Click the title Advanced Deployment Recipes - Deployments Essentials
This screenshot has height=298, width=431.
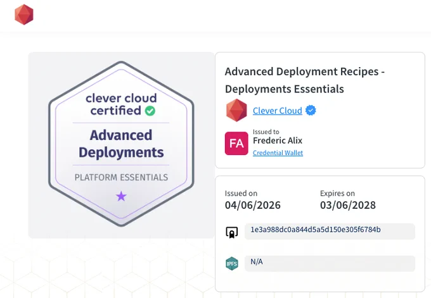(x=305, y=80)
